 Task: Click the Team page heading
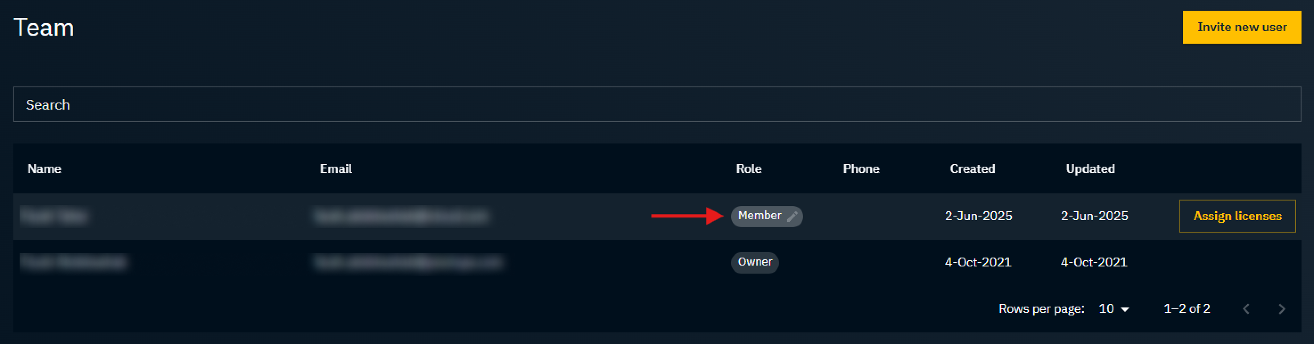point(44,28)
